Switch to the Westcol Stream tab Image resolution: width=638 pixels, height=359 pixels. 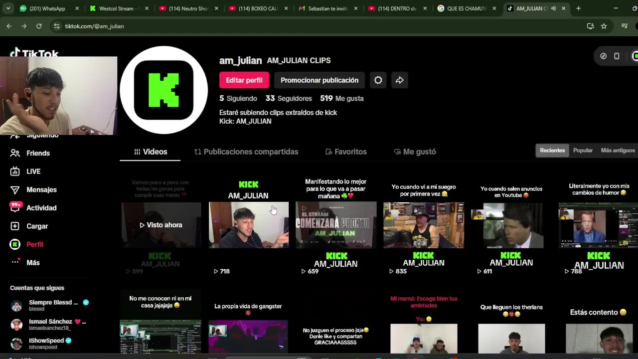119,8
